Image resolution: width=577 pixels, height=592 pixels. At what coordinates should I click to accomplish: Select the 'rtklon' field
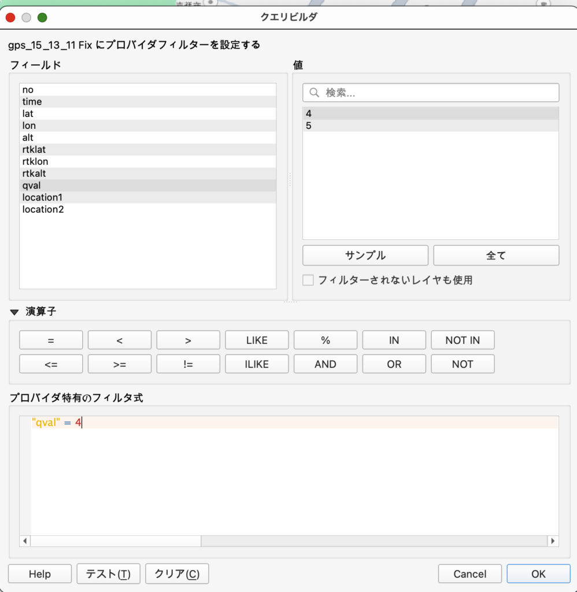147,161
